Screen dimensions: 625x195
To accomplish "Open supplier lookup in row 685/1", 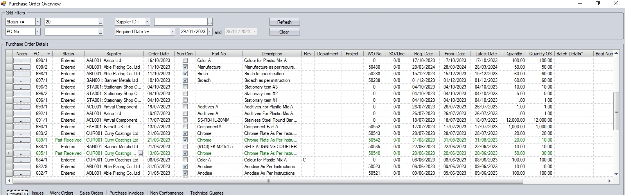I will pyautogui.click(x=140, y=153).
